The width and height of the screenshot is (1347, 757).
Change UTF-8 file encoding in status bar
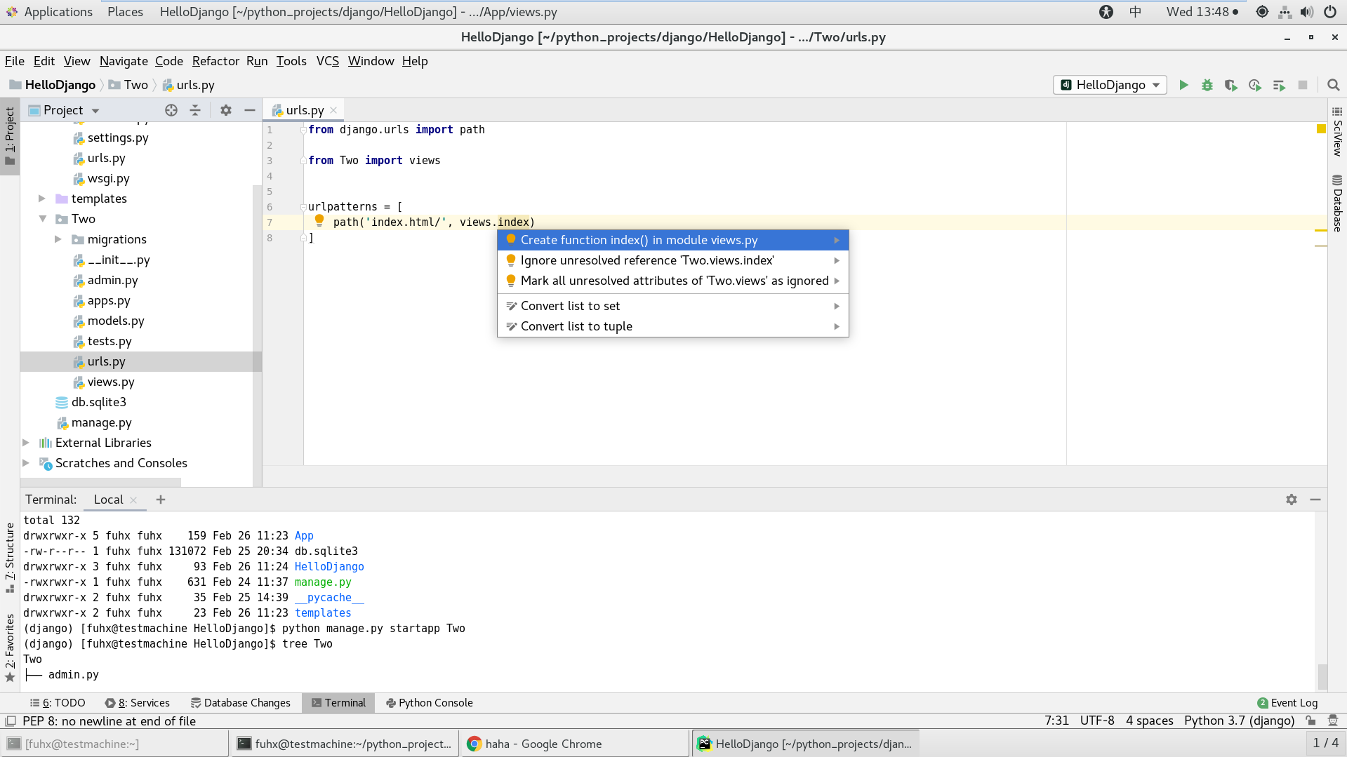click(1097, 721)
